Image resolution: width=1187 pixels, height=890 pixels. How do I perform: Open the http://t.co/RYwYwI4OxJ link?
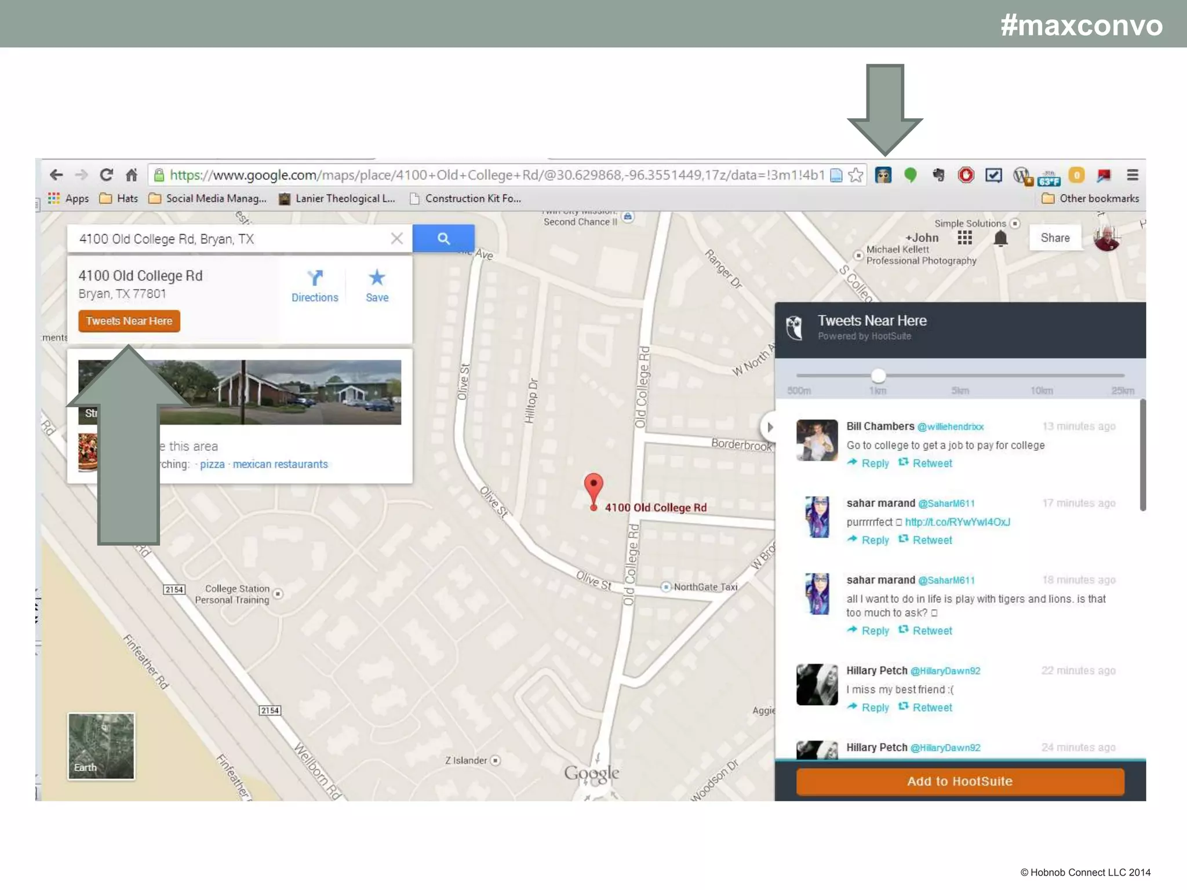957,522
